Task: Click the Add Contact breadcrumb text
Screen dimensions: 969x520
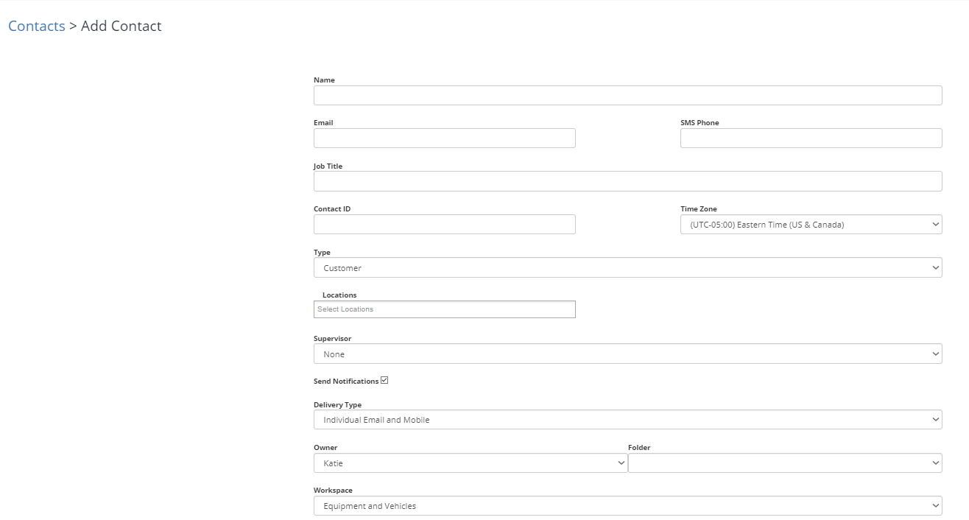Action: [x=121, y=26]
